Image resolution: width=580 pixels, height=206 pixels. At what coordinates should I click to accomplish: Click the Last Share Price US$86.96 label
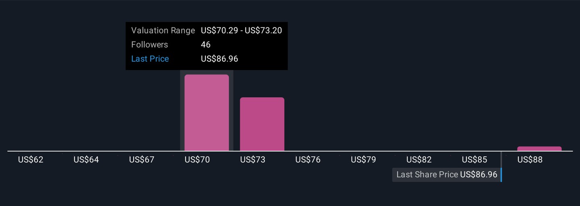[x=447, y=175]
